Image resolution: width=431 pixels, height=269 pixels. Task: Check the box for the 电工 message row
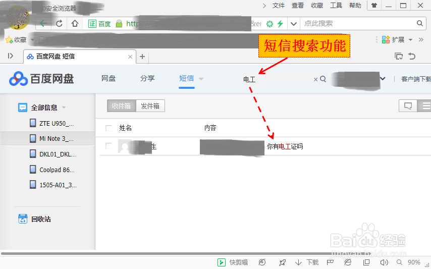point(109,146)
